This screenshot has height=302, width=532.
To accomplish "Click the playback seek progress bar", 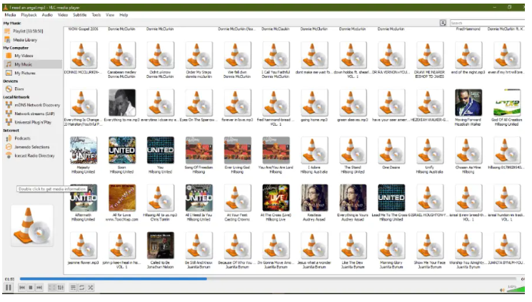I will click(x=268, y=279).
